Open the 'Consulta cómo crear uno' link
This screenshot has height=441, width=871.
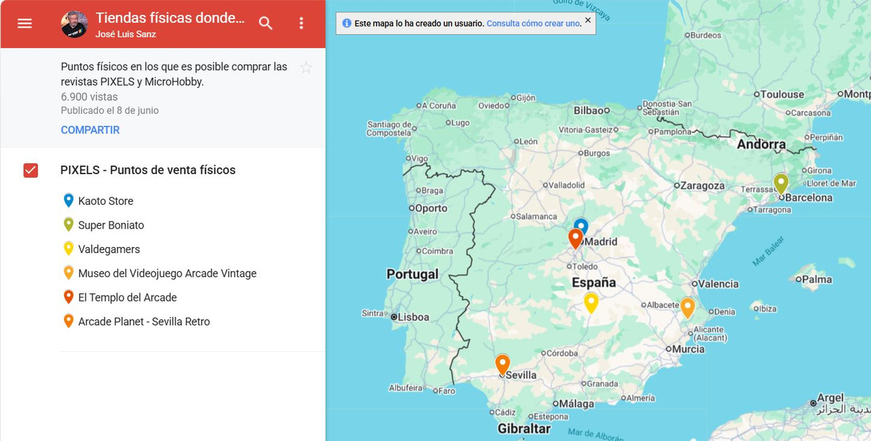(x=533, y=23)
